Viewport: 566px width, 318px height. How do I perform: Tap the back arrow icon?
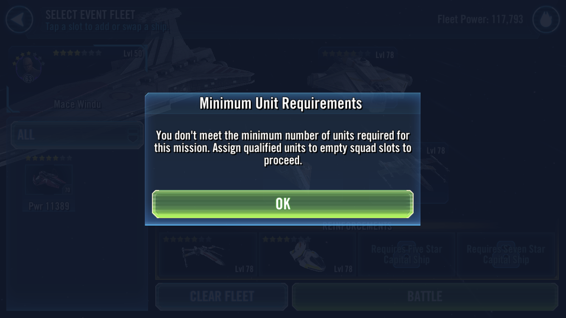(x=19, y=20)
